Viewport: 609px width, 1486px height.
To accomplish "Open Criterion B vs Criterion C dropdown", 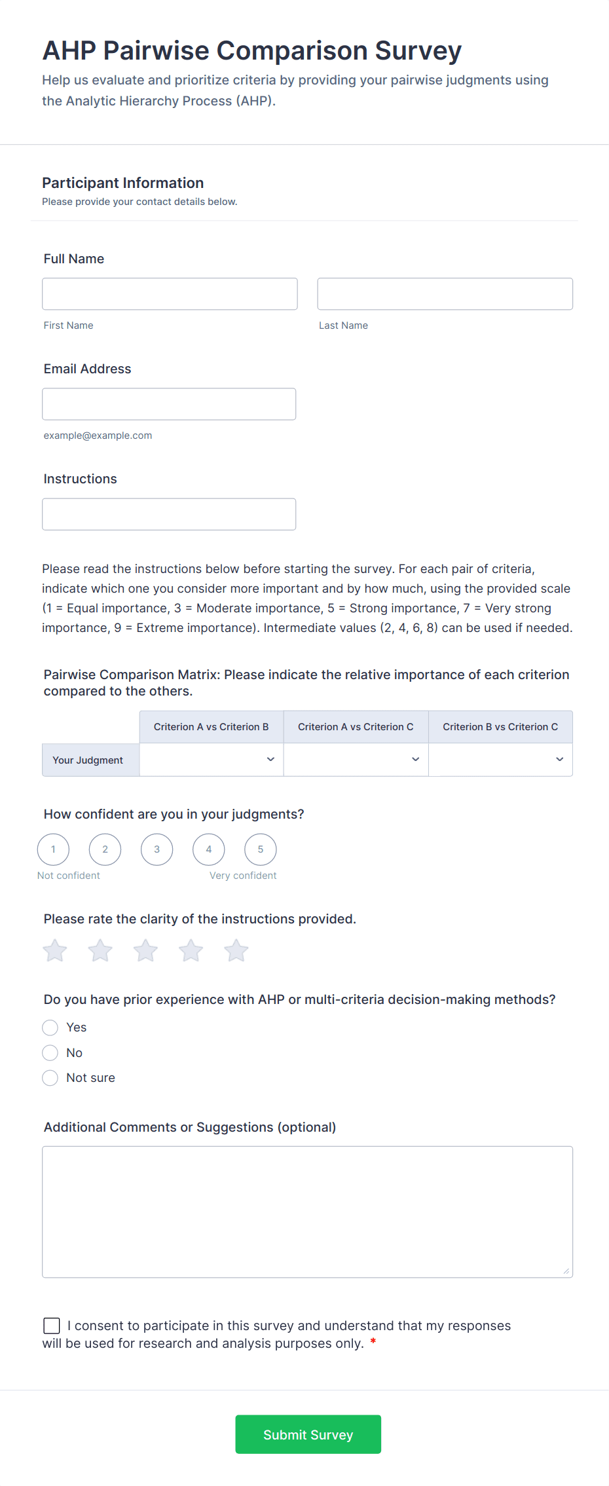I will tap(500, 760).
